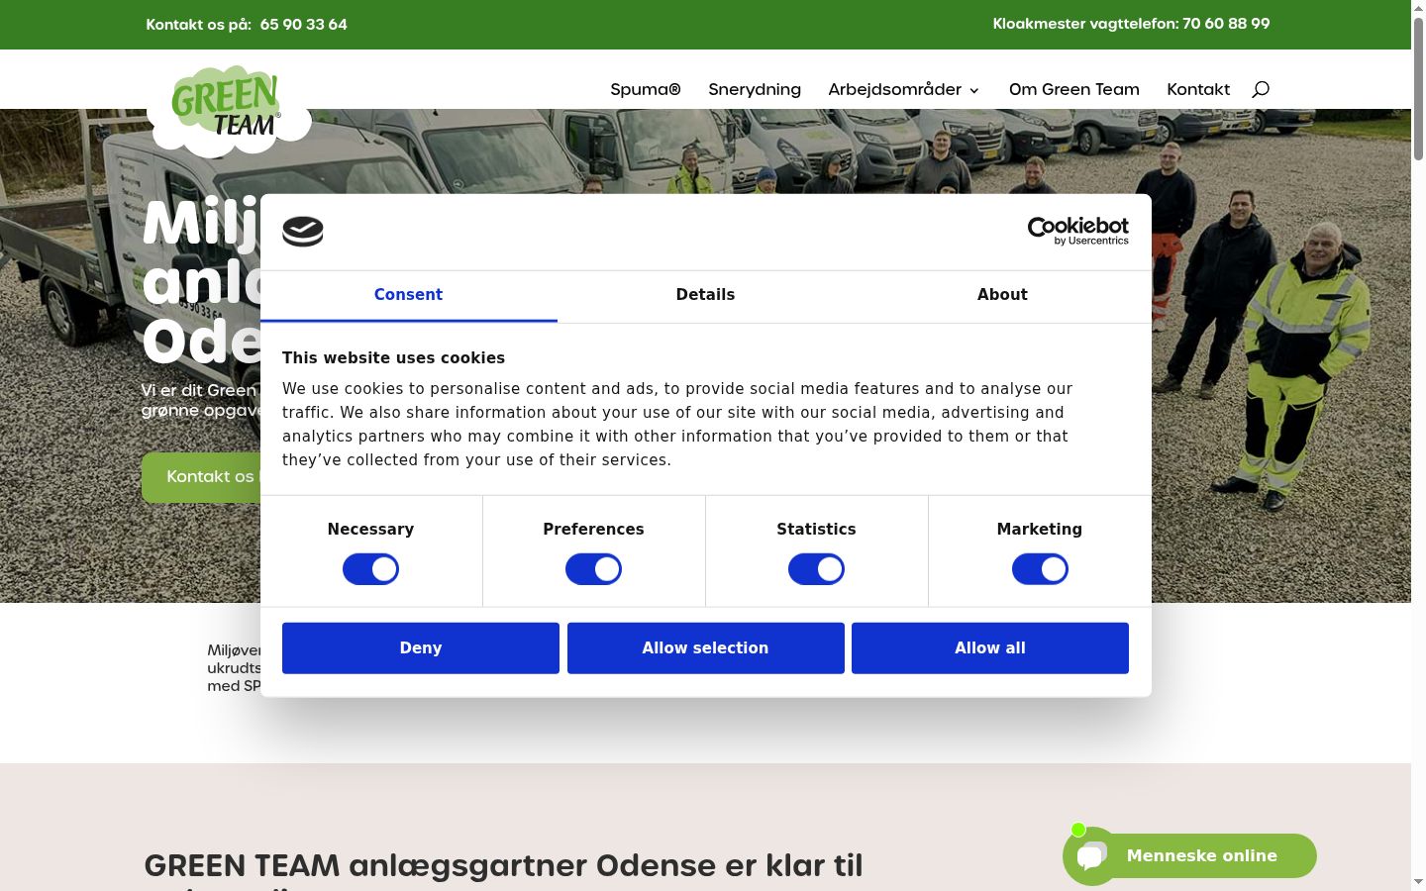This screenshot has width=1426, height=891.
Task: Open the About tab
Action: [1002, 295]
